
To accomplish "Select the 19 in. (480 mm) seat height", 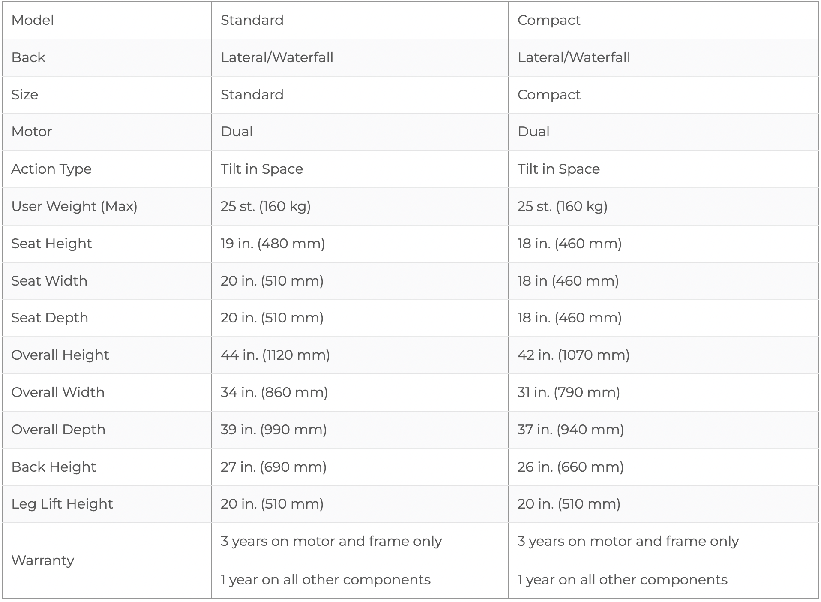I will coord(273,244).
